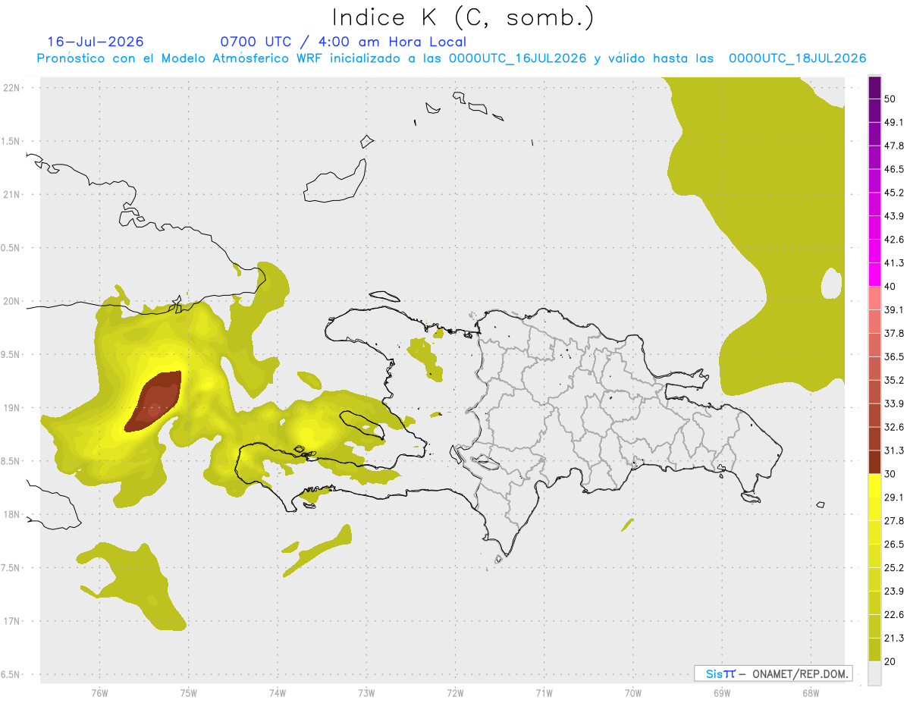The height and width of the screenshot is (703, 910).
Task: Click the '17N' latitude label
Action: [11, 621]
